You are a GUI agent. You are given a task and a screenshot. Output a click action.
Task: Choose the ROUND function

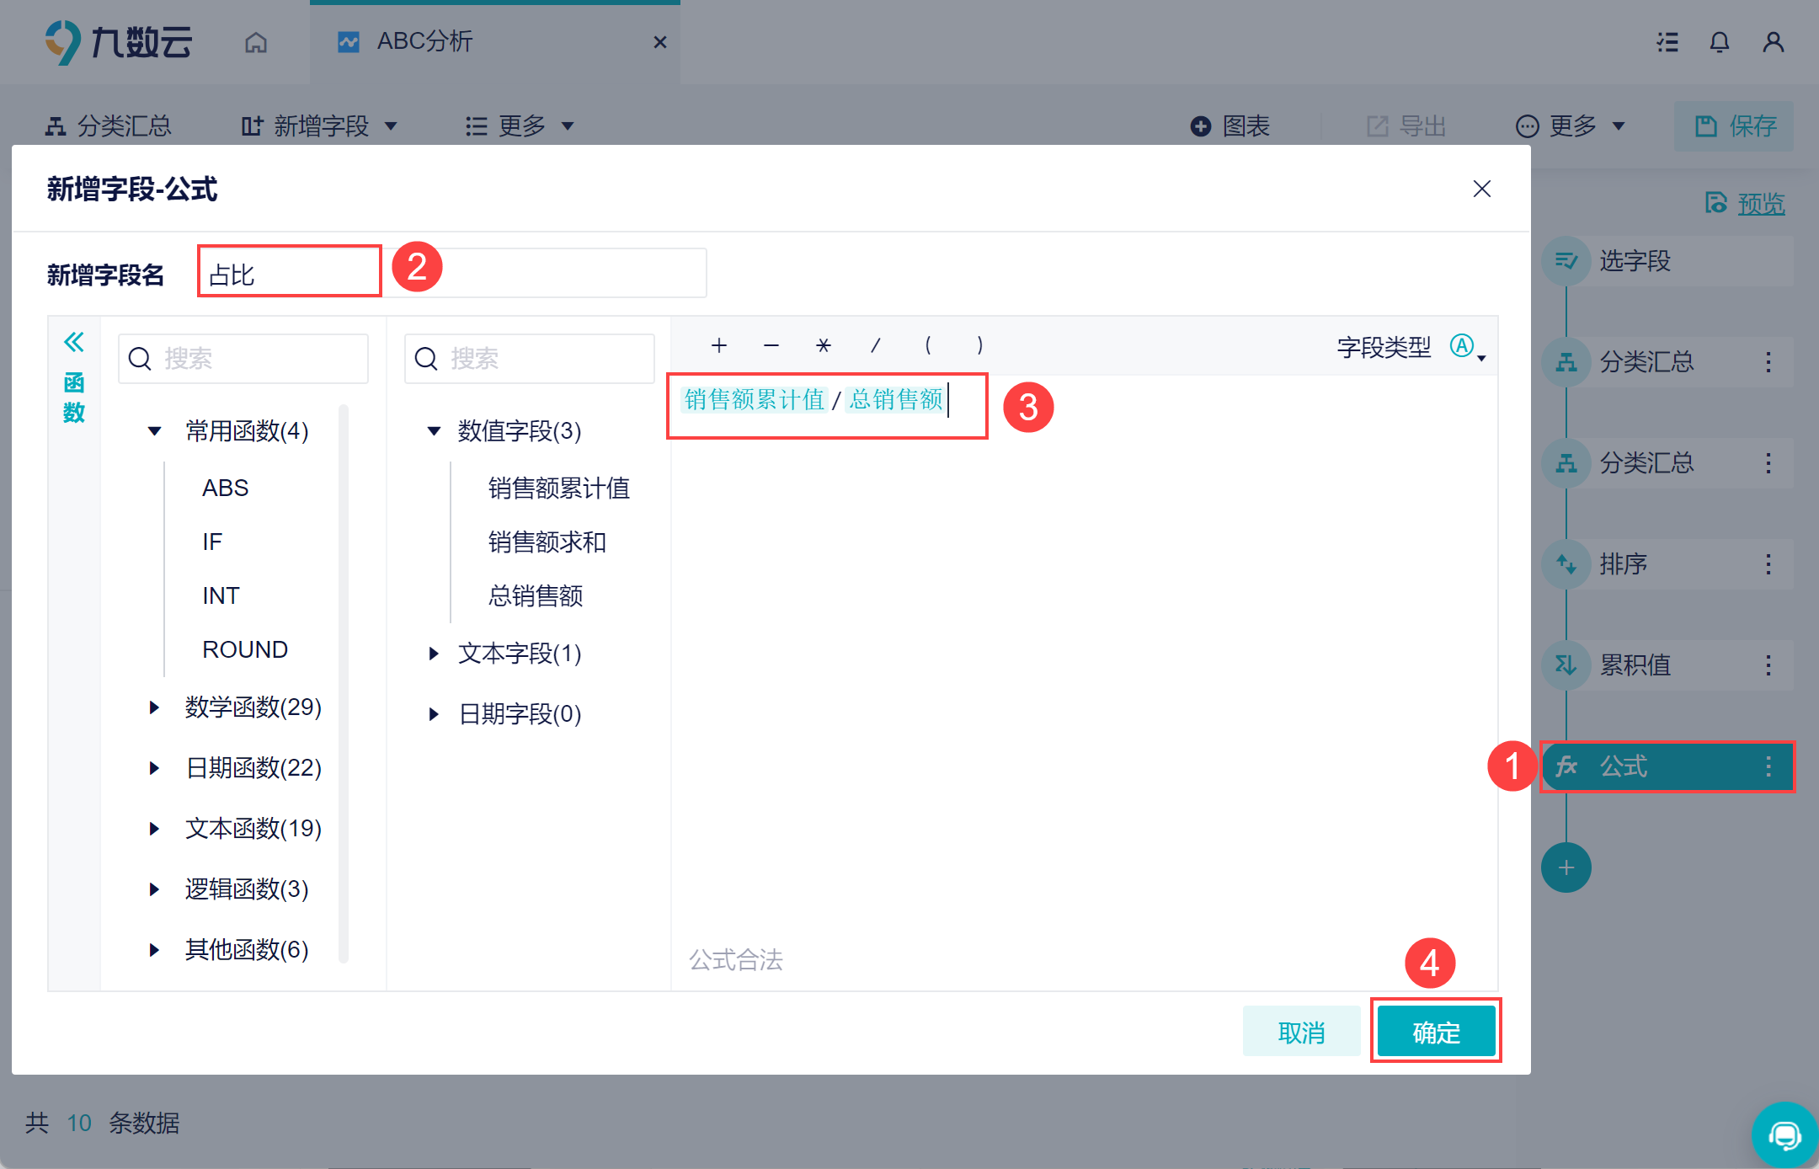(x=245, y=649)
